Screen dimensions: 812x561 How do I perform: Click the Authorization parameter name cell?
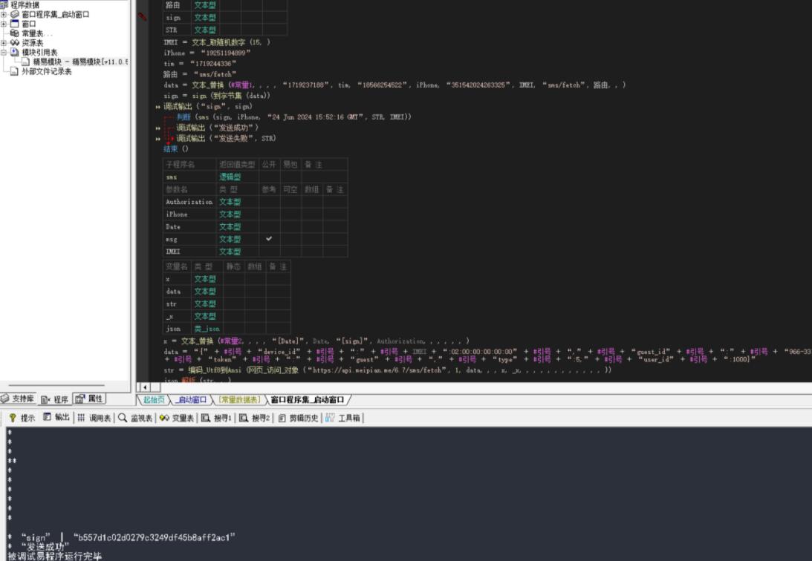(189, 202)
